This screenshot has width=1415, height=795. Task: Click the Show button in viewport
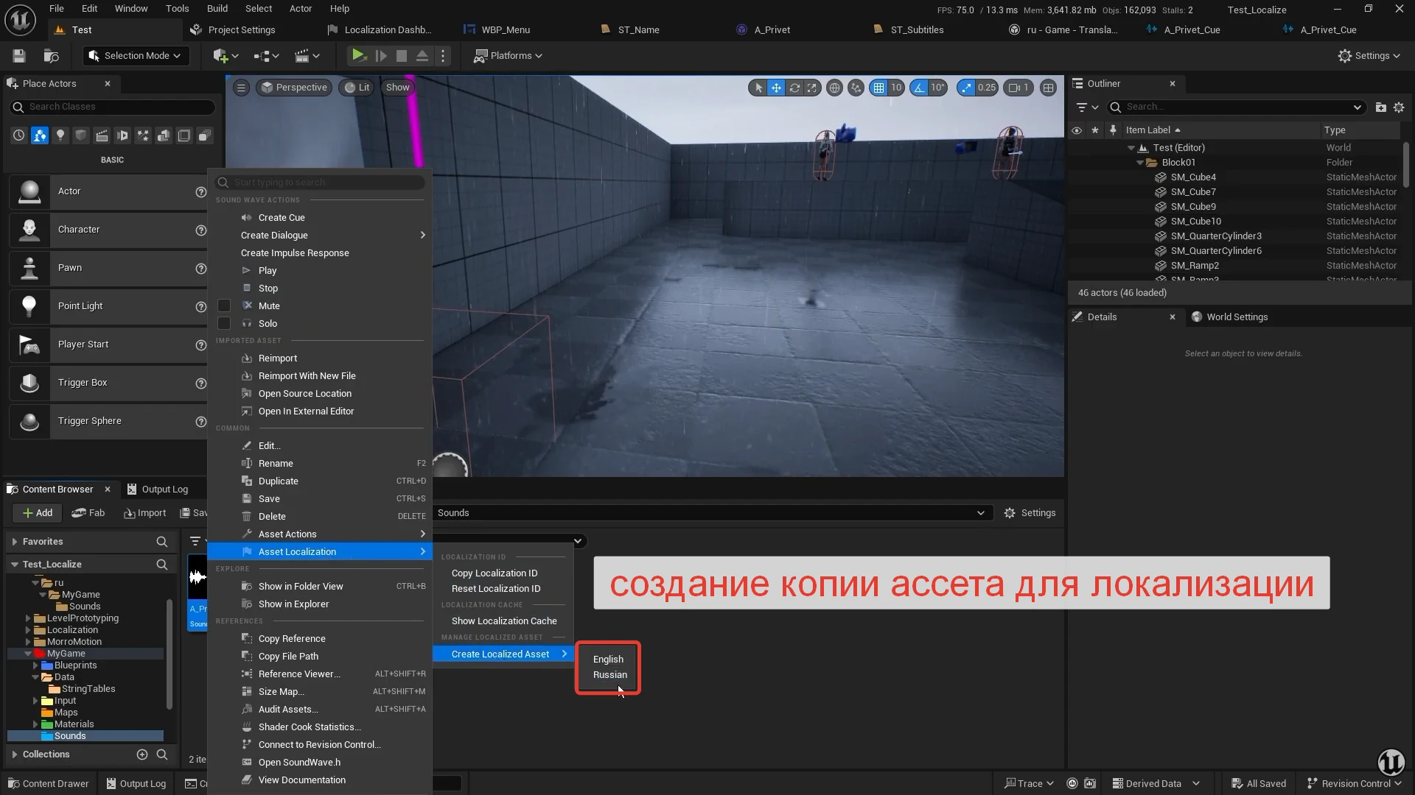(398, 88)
